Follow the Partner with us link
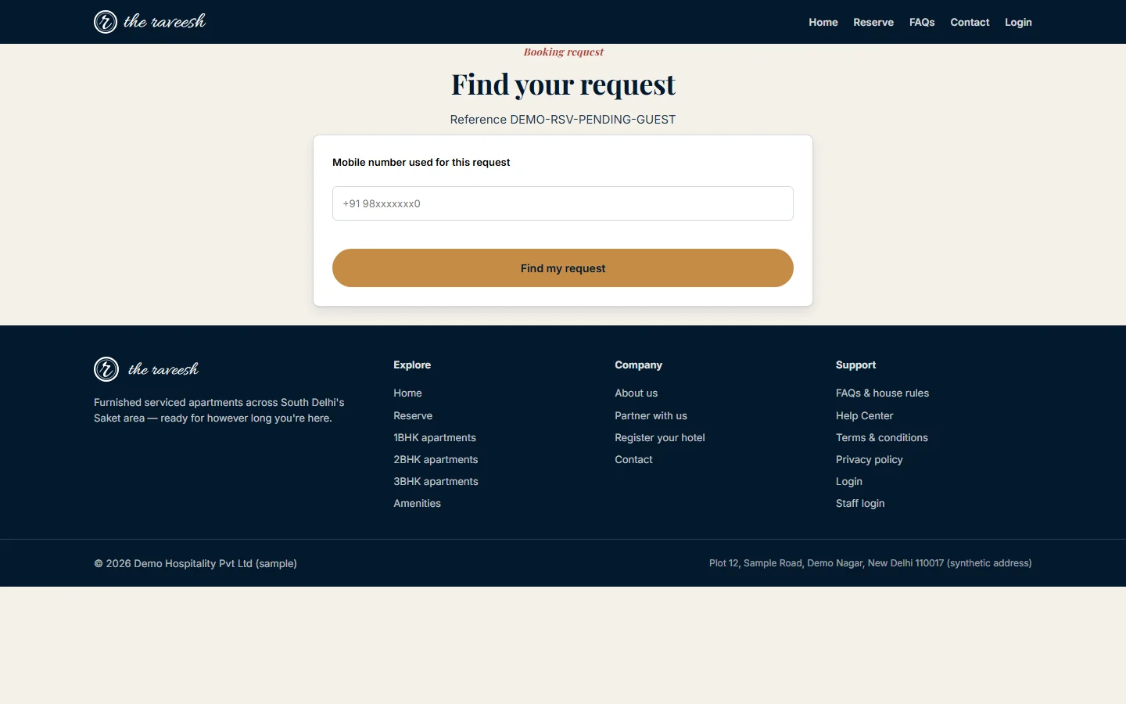 pyautogui.click(x=651, y=416)
